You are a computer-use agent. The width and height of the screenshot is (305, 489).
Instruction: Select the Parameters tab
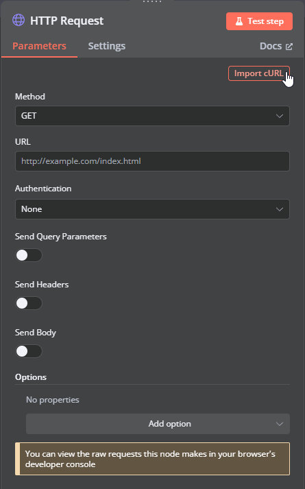39,46
